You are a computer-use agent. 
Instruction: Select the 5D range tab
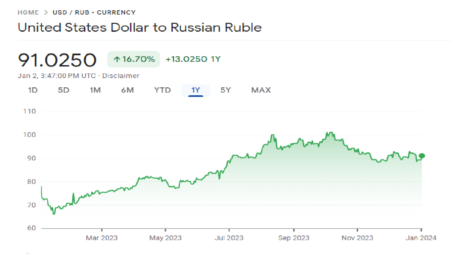tap(64, 90)
